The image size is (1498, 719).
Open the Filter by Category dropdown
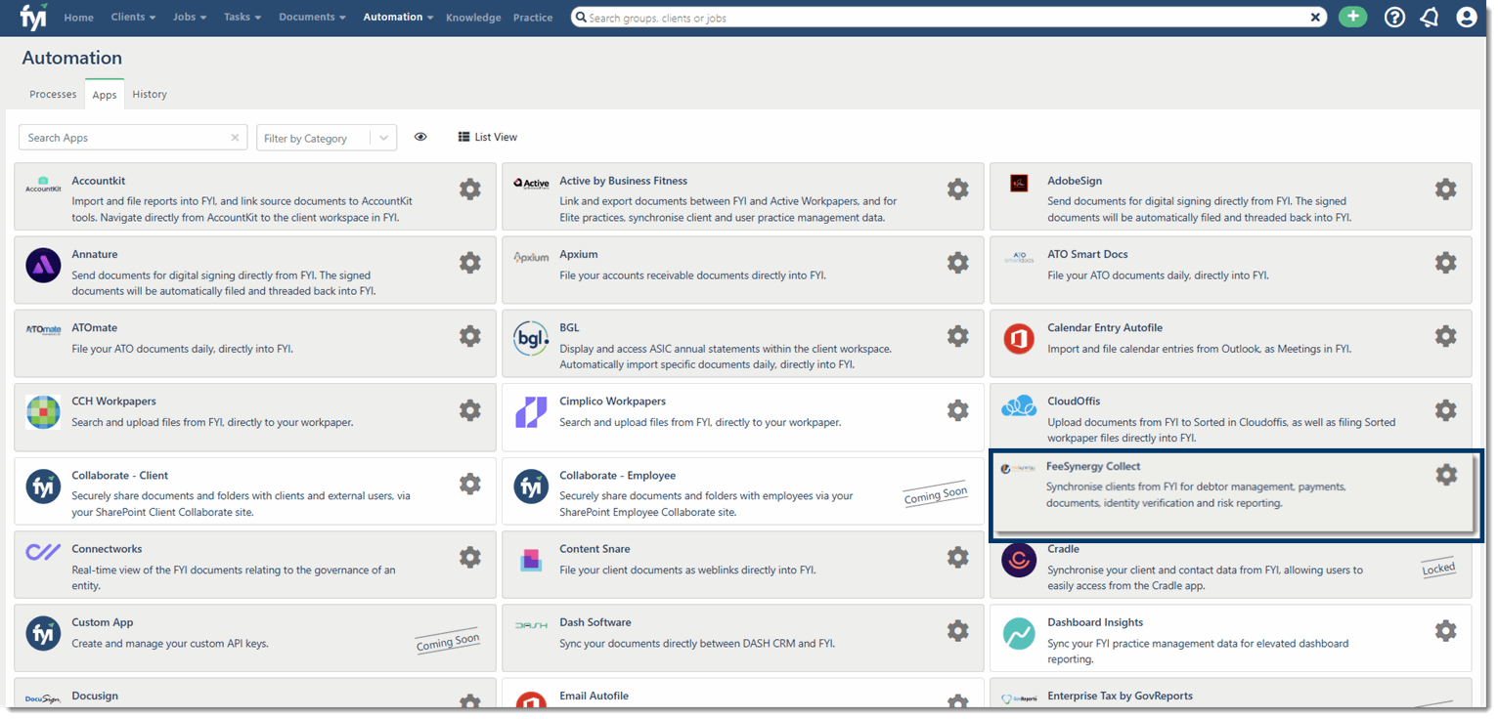(x=327, y=138)
